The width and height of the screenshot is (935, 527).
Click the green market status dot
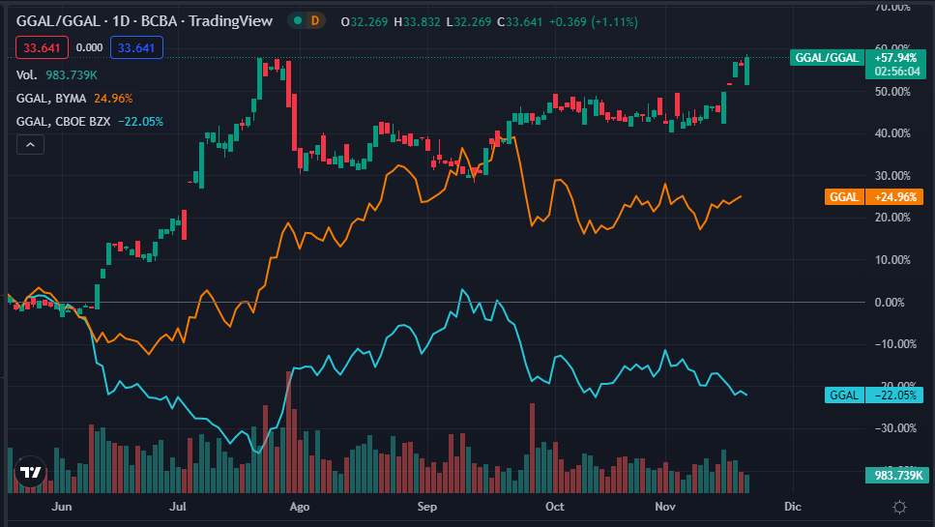(x=297, y=20)
